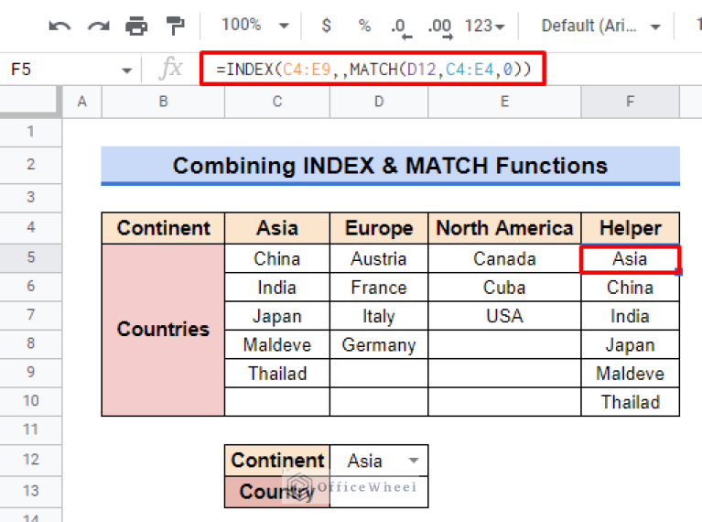The width and height of the screenshot is (702, 522).
Task: Click the empty Country value cell D13
Action: pyautogui.click(x=379, y=492)
